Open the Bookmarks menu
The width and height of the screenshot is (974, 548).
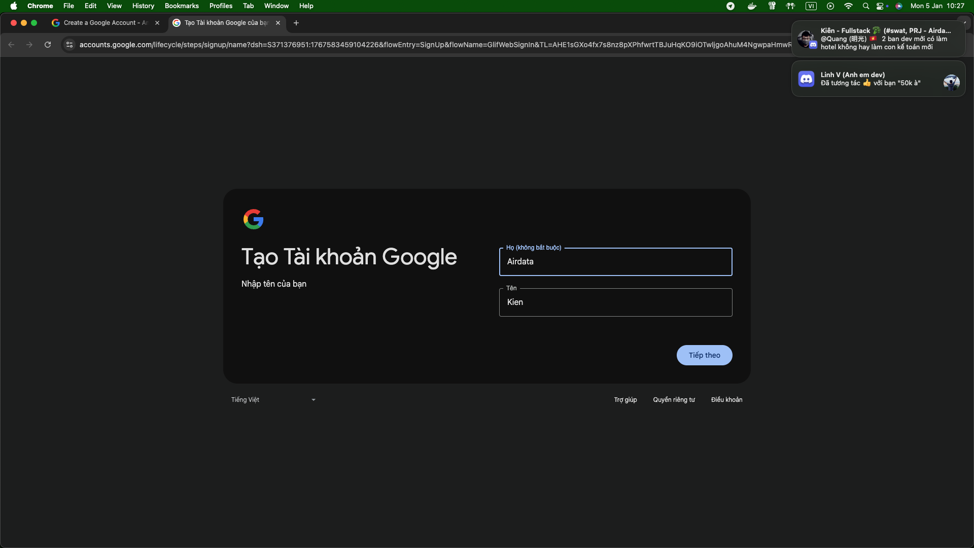(x=182, y=6)
